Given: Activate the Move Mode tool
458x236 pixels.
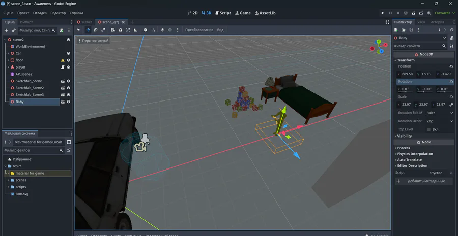Looking at the screenshot, I should [88, 30].
